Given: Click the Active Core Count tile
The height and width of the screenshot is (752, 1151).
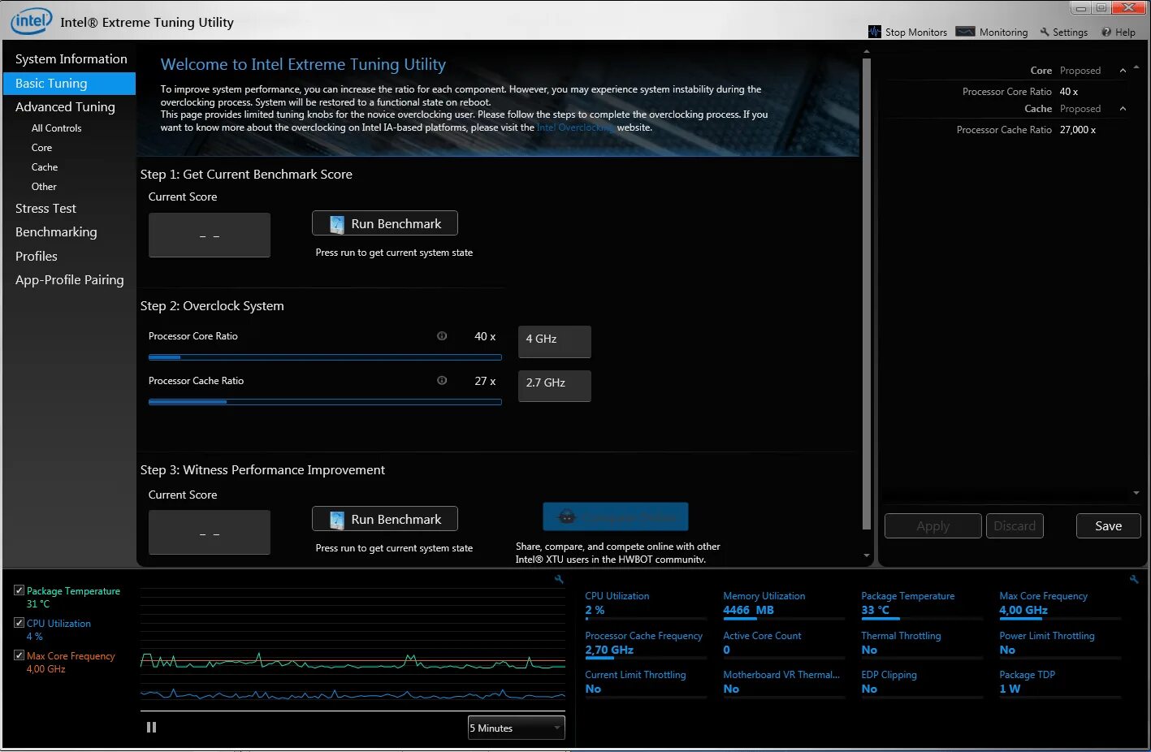Looking at the screenshot, I should tap(783, 643).
